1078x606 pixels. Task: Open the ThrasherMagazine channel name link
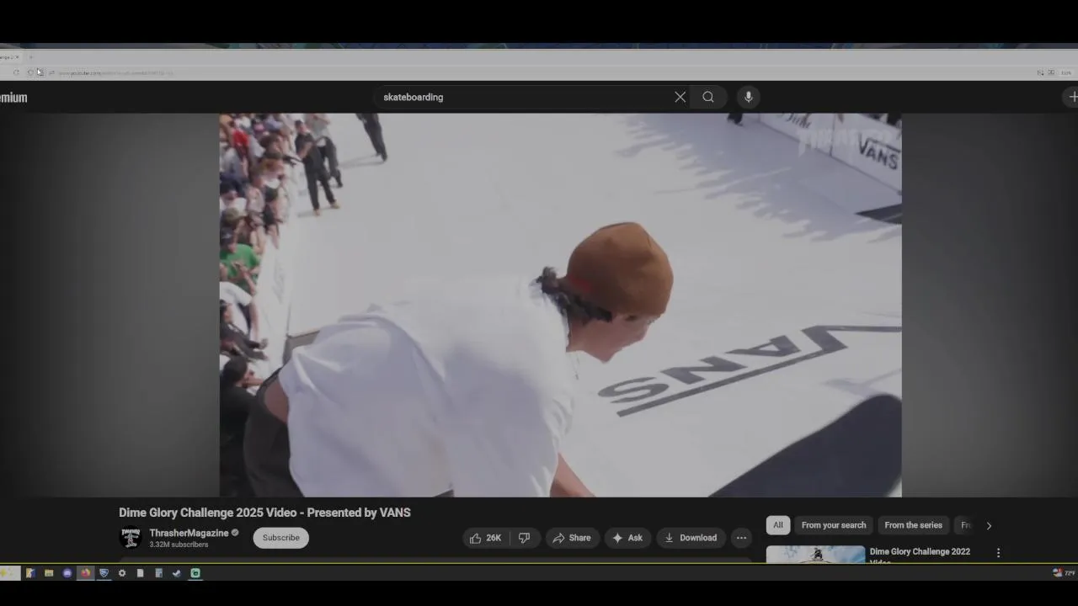point(189,533)
